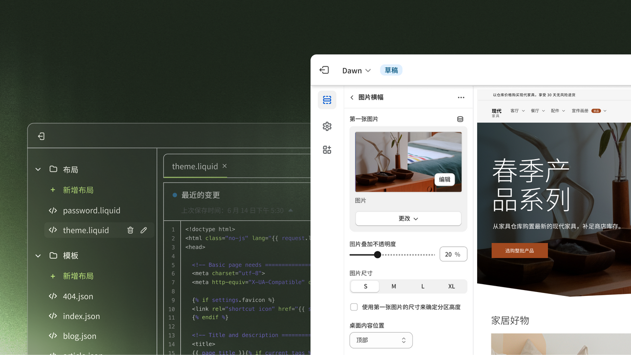
Task: Open blog.json file
Action: [80, 336]
